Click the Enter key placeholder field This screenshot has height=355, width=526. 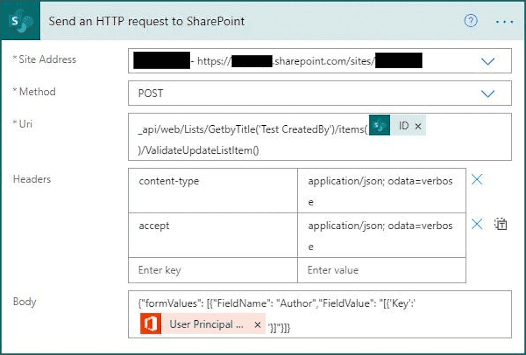tap(213, 270)
